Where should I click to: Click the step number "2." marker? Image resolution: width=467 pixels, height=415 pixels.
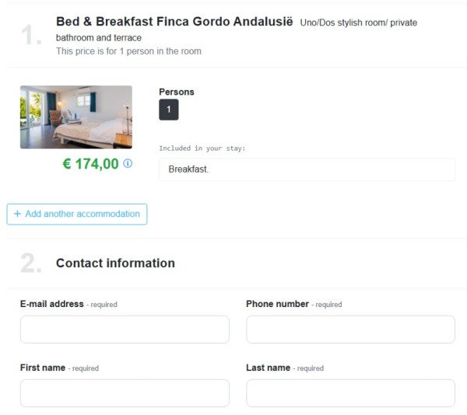point(31,264)
